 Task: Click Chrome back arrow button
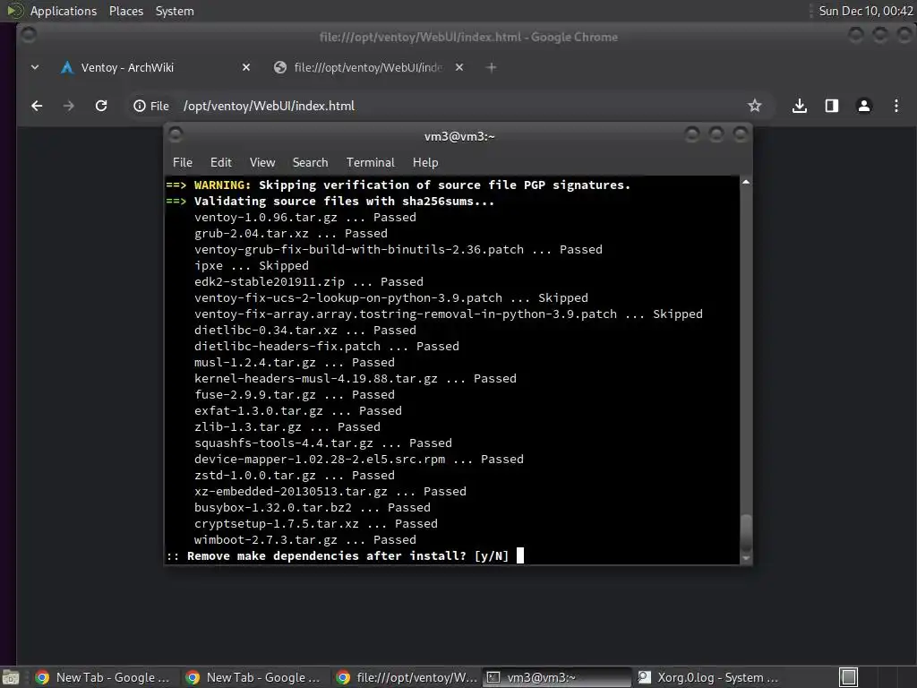click(37, 106)
